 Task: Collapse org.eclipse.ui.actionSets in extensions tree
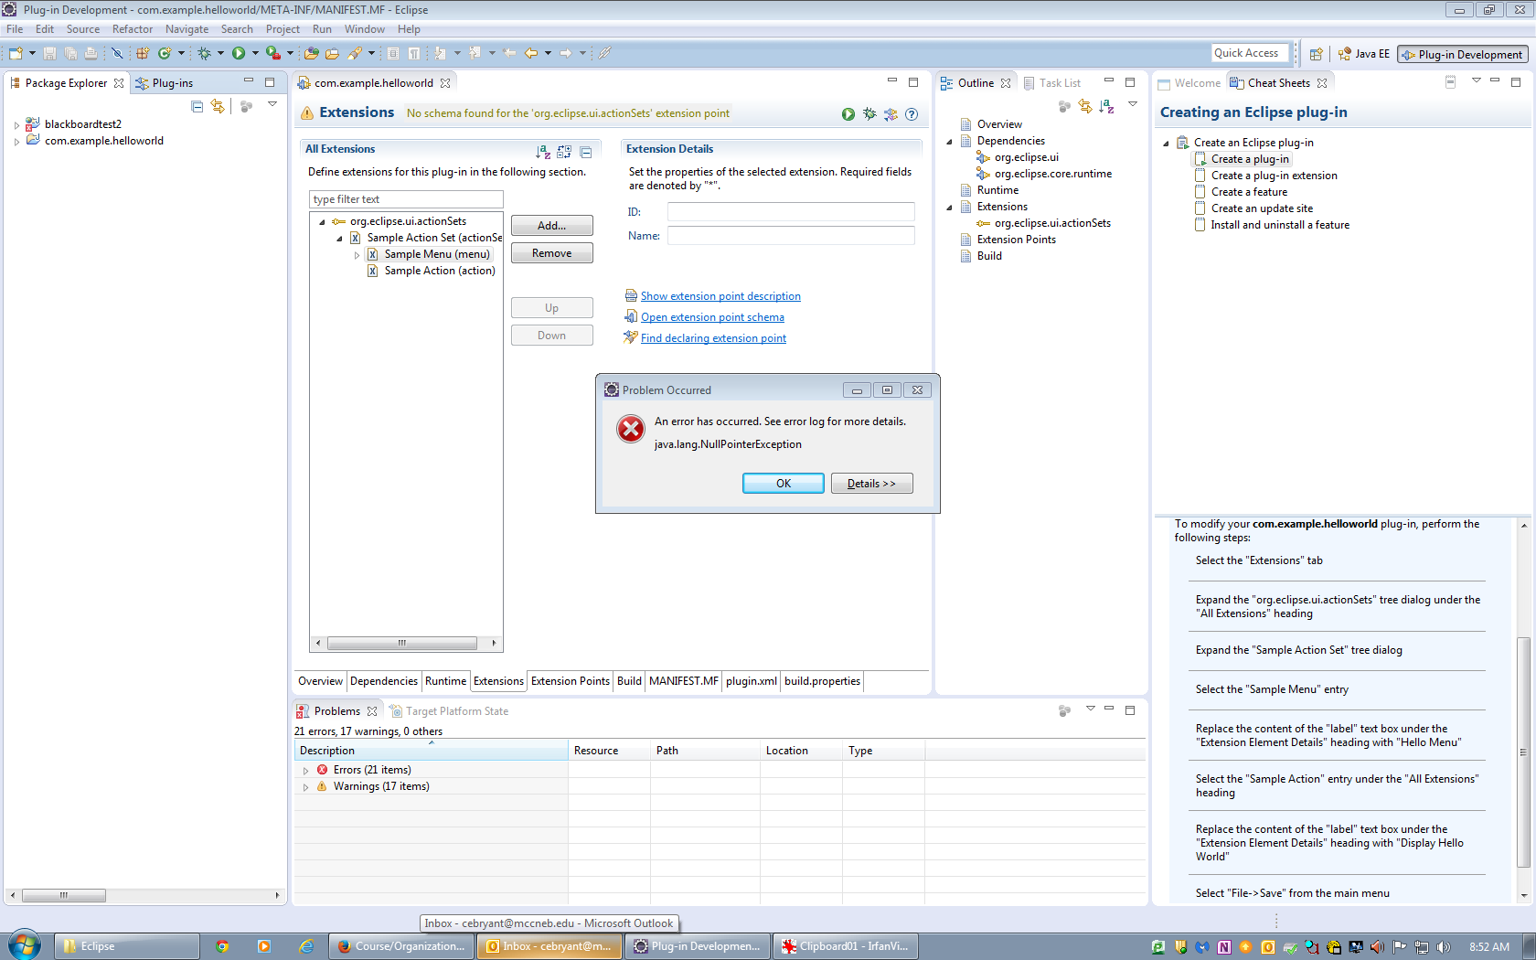coord(322,222)
